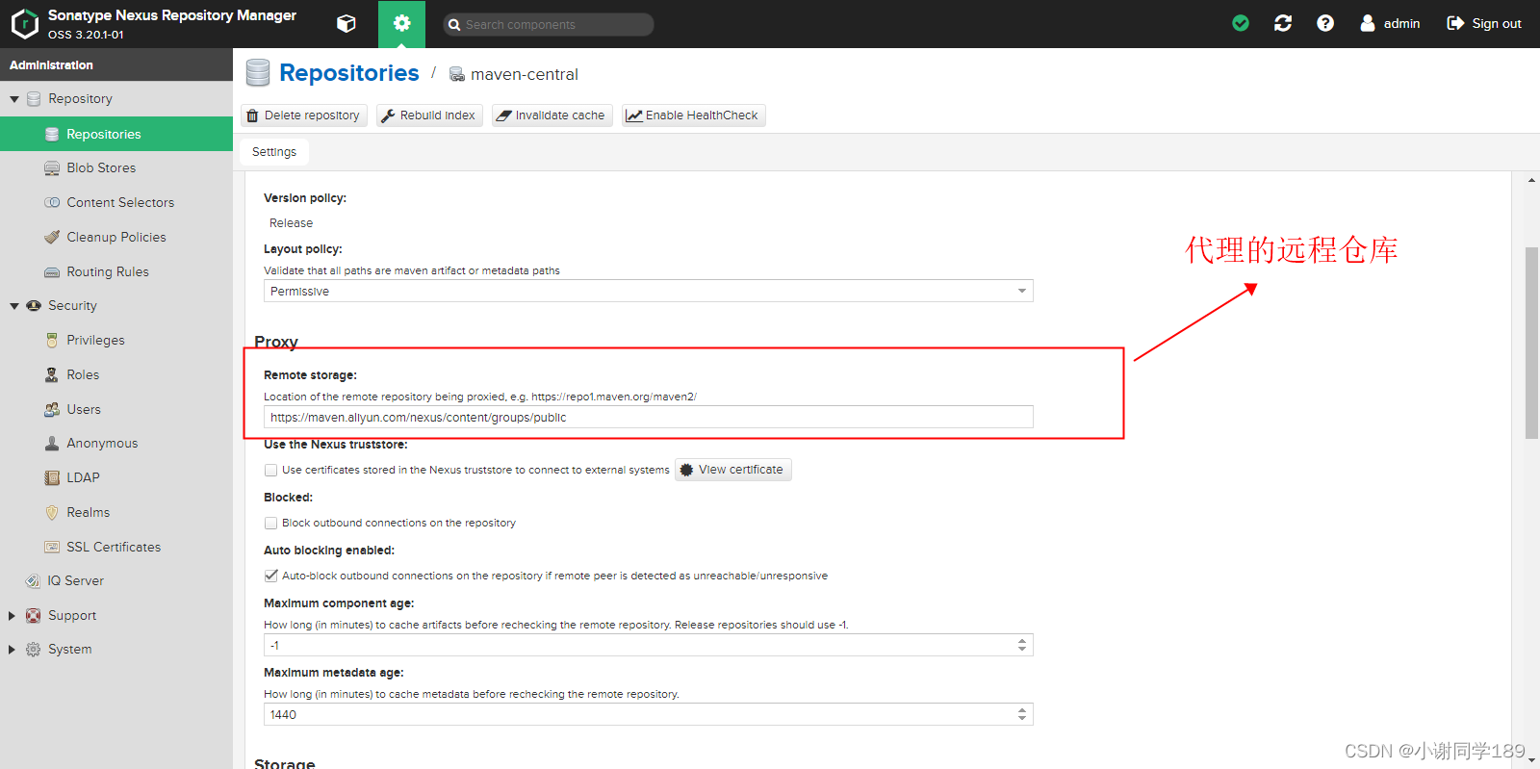Click the Sonatype Nexus logo icon
Viewport: 1540px width, 769px height.
click(x=24, y=23)
